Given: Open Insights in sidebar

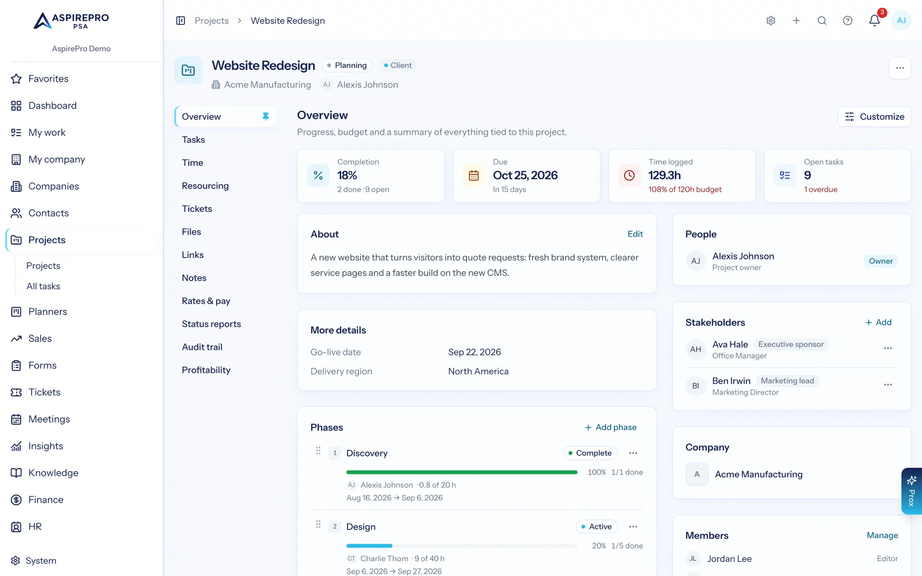Looking at the screenshot, I should pos(81,446).
